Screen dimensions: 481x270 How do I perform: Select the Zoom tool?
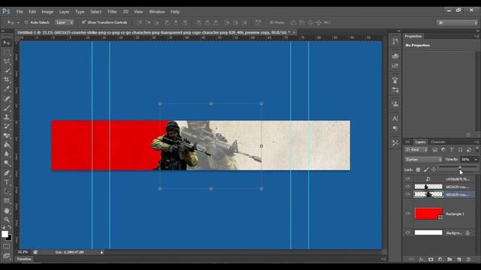click(7, 220)
